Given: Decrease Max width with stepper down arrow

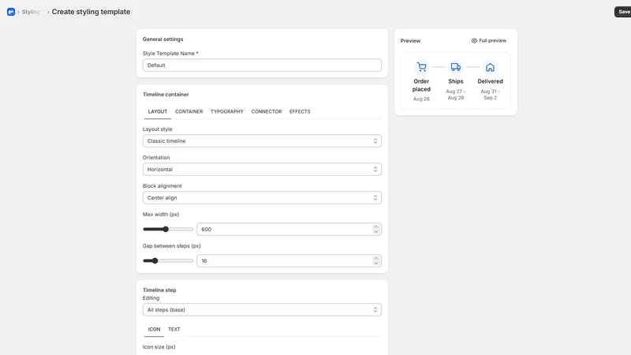Looking at the screenshot, I should pos(376,232).
